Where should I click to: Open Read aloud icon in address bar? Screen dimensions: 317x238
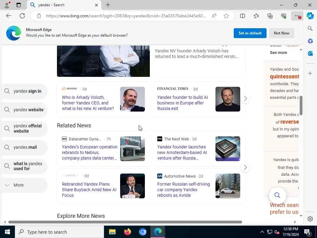point(214,16)
